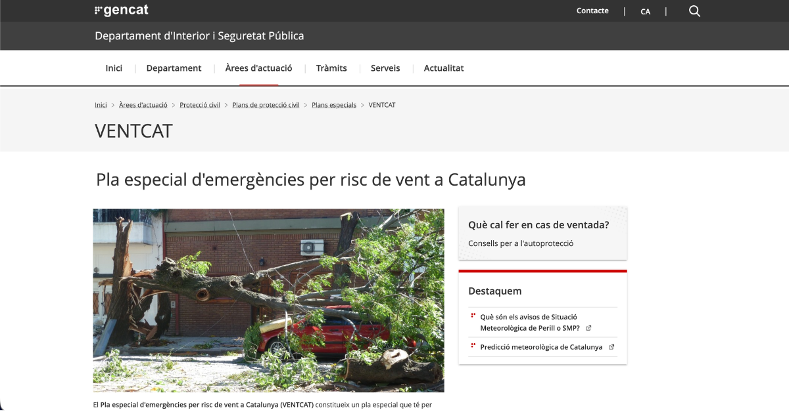Open the search magnifier icon
The width and height of the screenshot is (789, 412).
[694, 11]
